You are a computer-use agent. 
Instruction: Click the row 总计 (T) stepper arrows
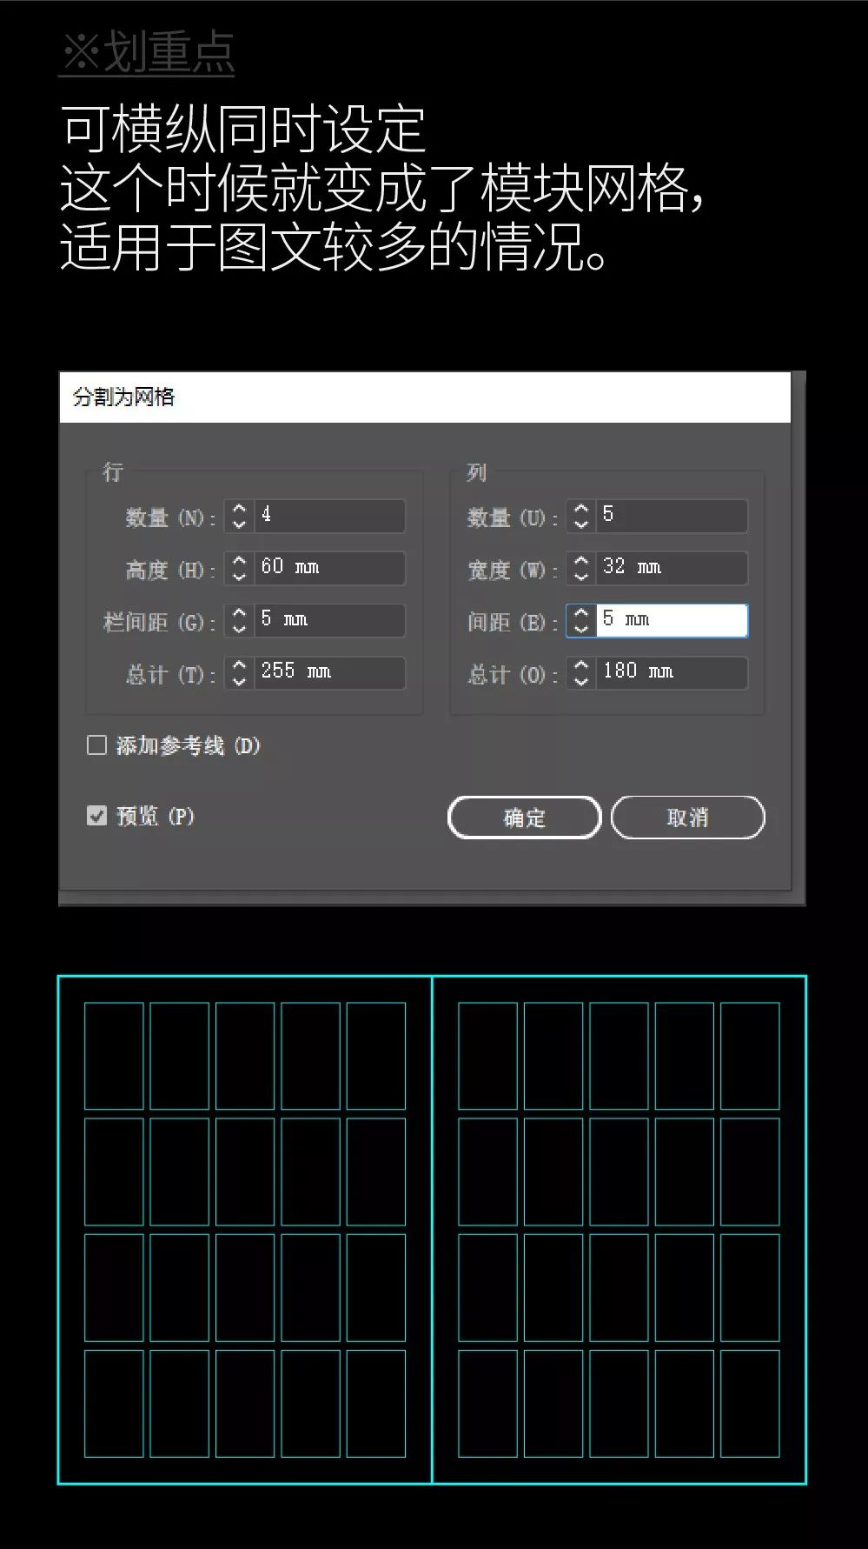click(x=239, y=672)
